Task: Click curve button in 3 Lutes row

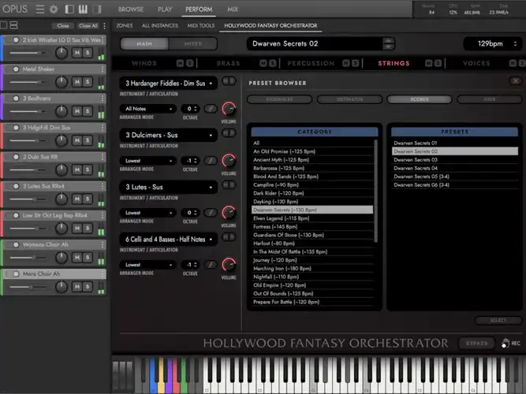Action: [211, 213]
